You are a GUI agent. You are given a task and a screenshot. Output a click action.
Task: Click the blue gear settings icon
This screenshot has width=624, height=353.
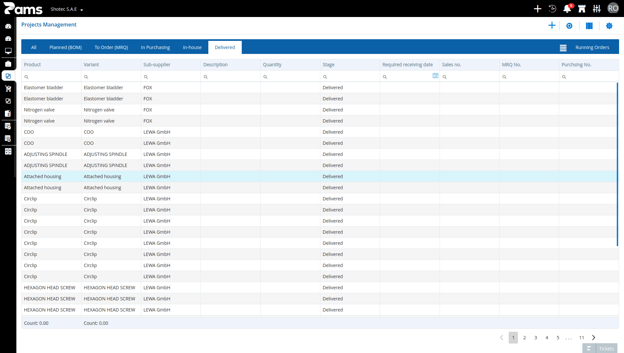609,26
